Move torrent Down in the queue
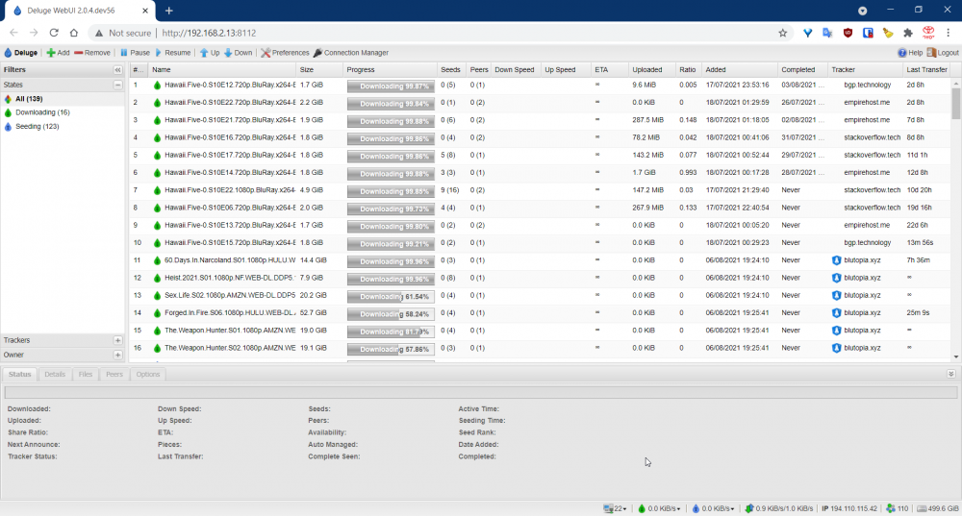The height and width of the screenshot is (516, 962). [238, 53]
